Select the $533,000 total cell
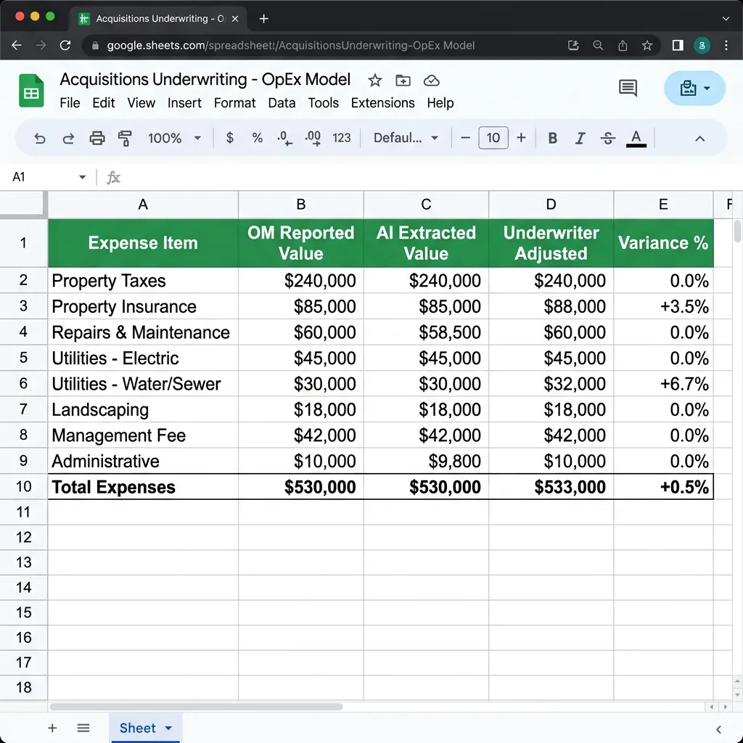The image size is (743, 743). tap(551, 487)
